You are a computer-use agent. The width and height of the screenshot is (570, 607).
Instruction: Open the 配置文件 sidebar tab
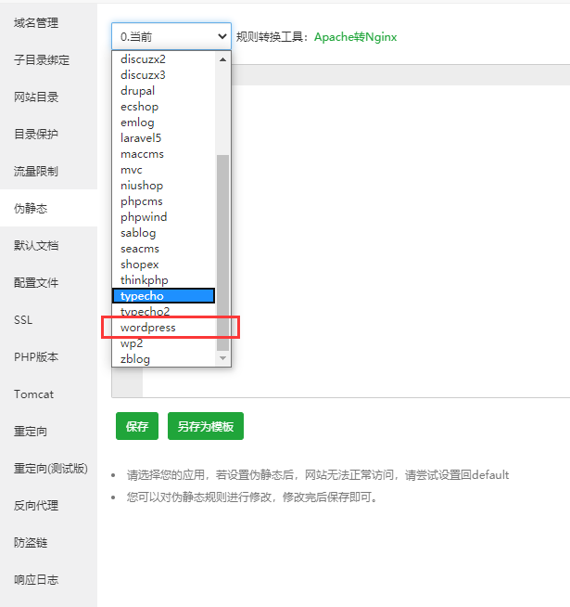tap(49, 282)
